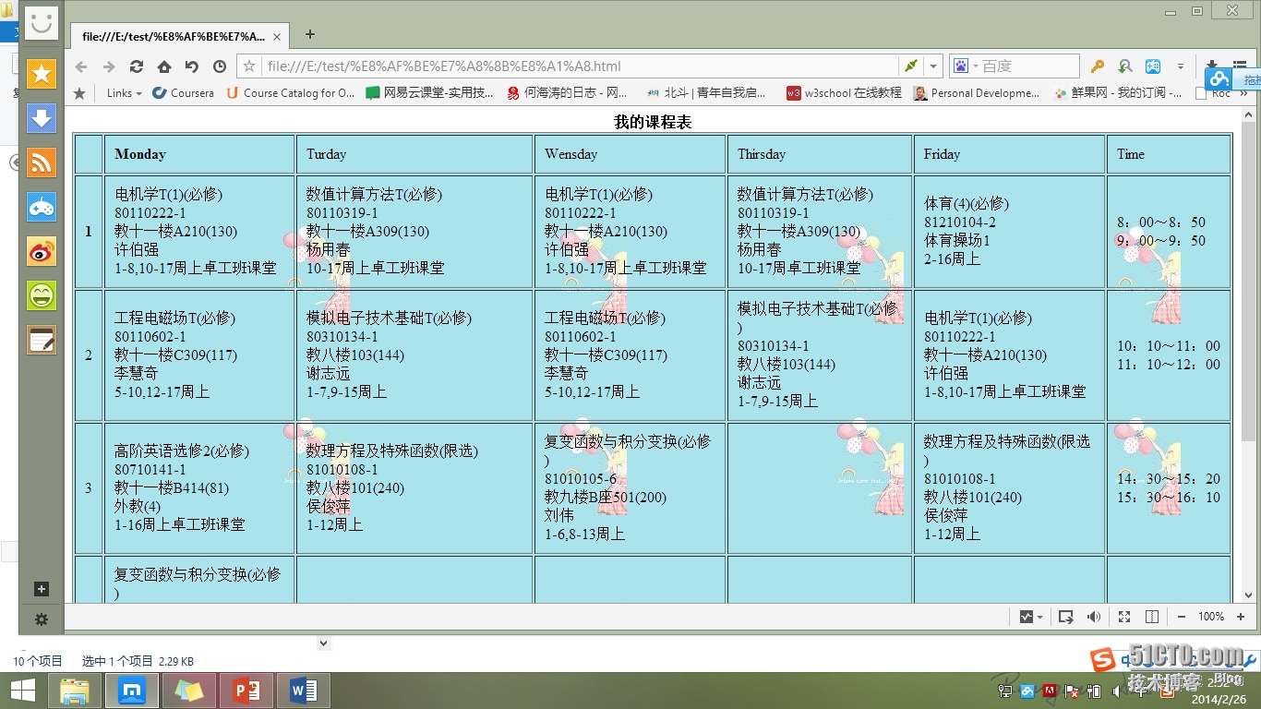Screen dimensions: 1261x709
Task: Click the blue gamepad toolbar icon
Action: (x=1153, y=66)
